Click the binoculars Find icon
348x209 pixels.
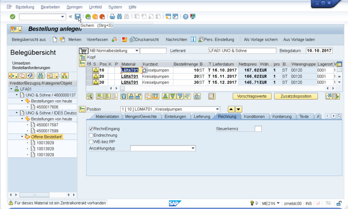pos(120,17)
